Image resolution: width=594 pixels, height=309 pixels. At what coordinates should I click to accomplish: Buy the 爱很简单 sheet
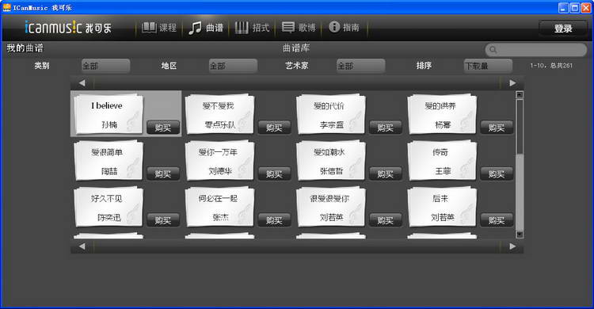tap(163, 174)
